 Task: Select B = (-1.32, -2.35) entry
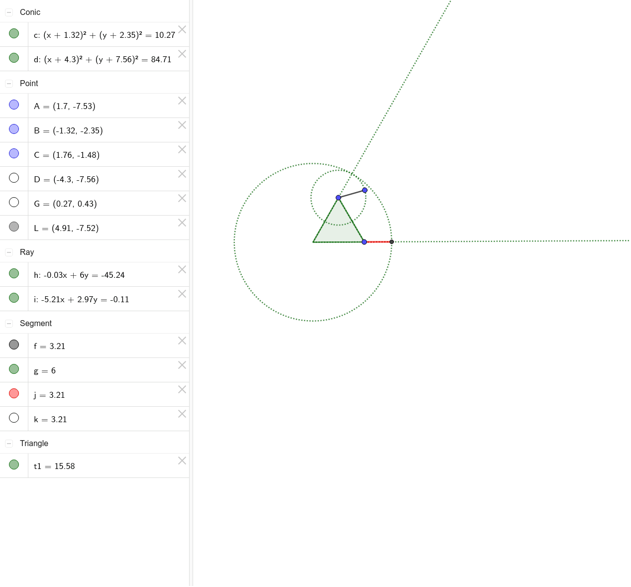[x=68, y=131]
